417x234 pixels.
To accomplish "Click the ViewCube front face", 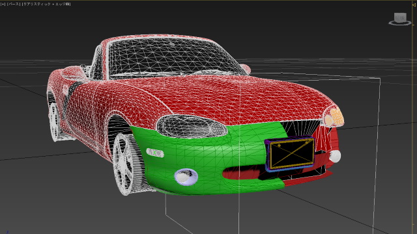I will [400, 18].
